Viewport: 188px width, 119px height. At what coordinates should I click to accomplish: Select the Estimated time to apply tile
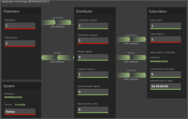point(166,86)
